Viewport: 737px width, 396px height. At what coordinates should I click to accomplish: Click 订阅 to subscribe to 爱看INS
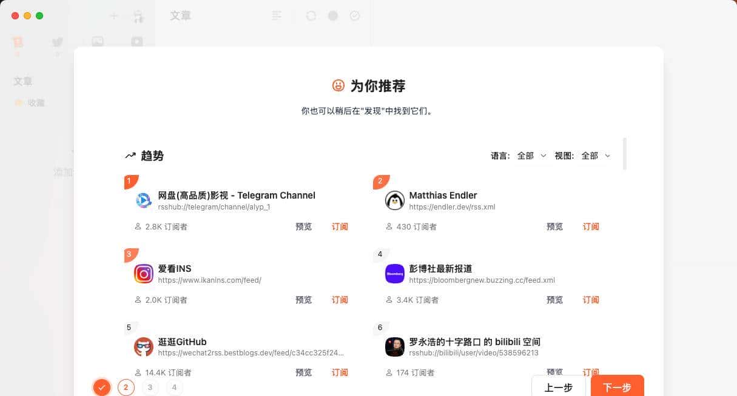click(340, 300)
